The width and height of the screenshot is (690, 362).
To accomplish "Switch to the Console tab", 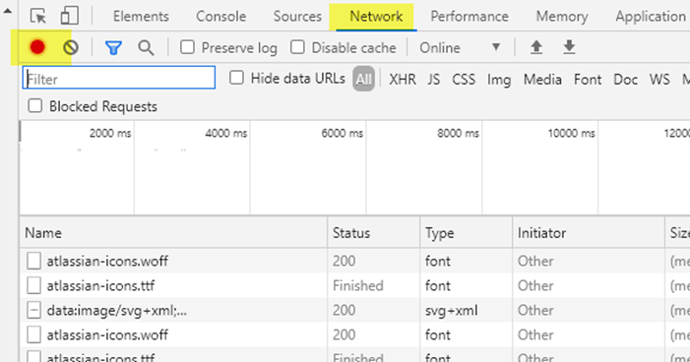I will pos(220,17).
